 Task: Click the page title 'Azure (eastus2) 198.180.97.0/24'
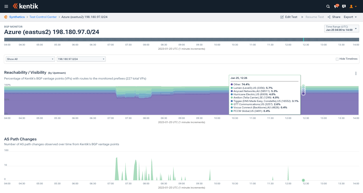tap(52, 32)
